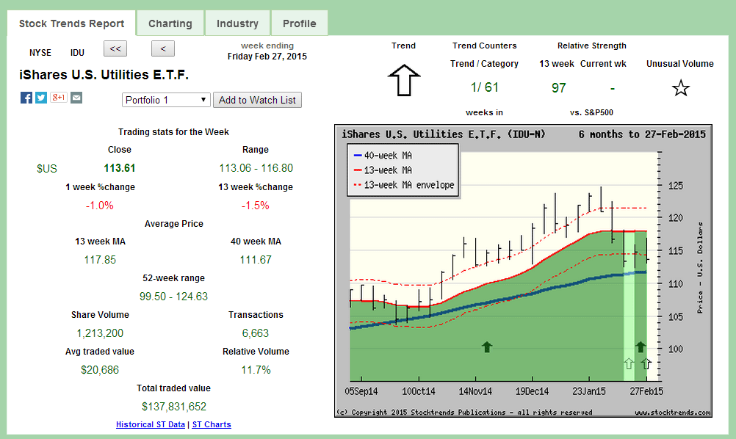Click the iShares U.S. Utilities E.T.F. heading
Viewport: 736px width, 439px height.
(104, 75)
